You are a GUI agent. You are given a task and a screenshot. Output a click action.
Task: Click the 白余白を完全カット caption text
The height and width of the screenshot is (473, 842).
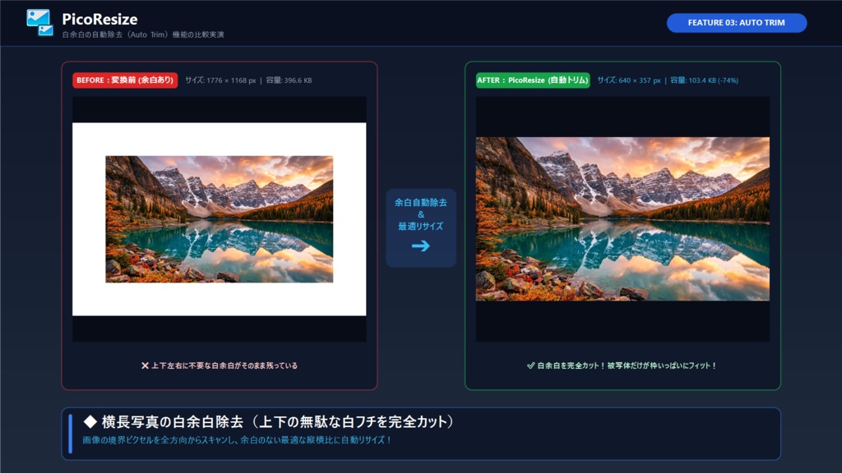click(627, 365)
